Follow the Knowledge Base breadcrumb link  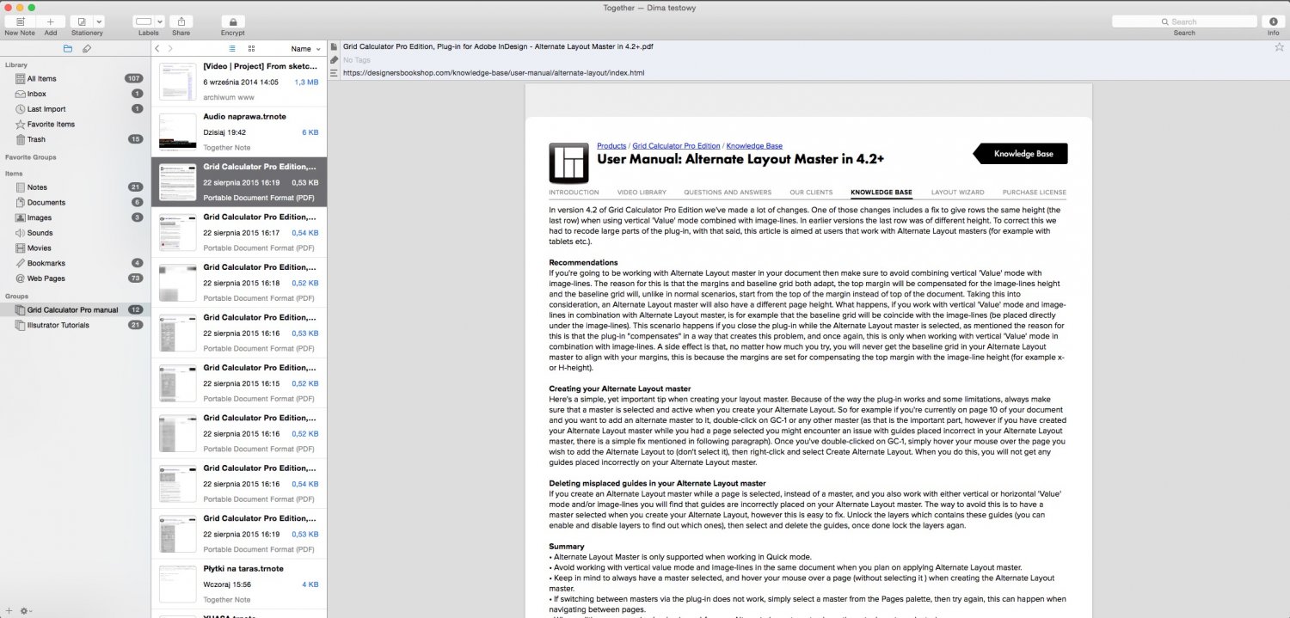click(x=754, y=146)
